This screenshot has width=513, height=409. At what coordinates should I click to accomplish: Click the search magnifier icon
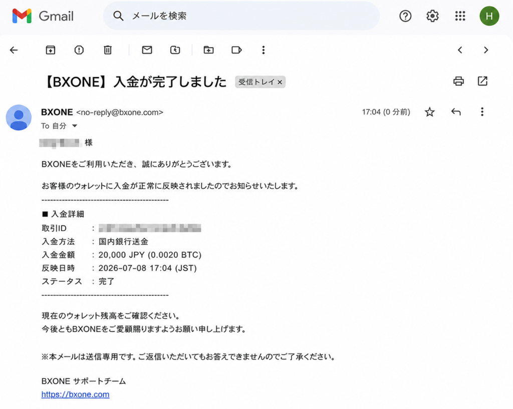118,16
